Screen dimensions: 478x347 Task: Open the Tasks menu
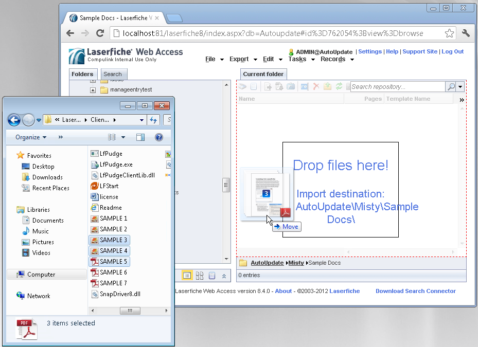(x=298, y=59)
